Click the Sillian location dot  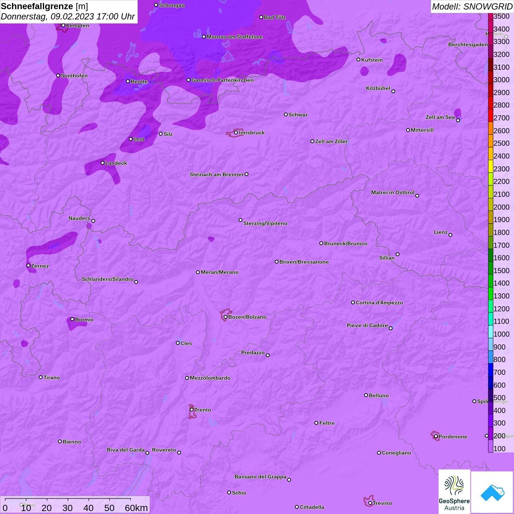pos(398,254)
